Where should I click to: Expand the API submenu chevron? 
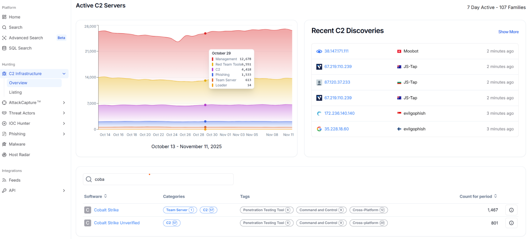pyautogui.click(x=64, y=191)
